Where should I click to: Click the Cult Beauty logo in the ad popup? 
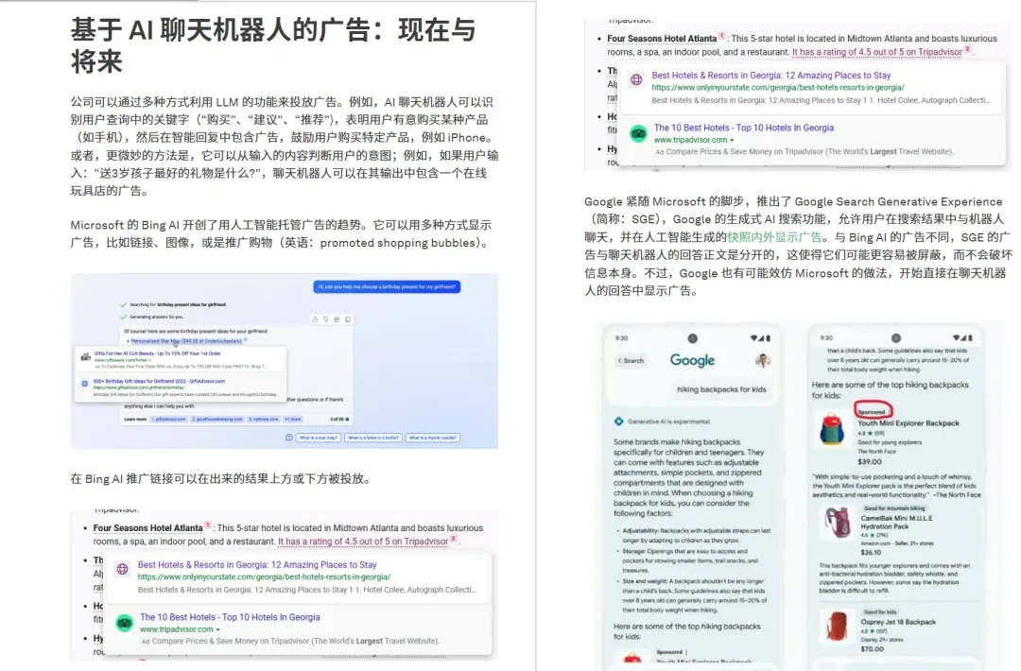point(85,356)
